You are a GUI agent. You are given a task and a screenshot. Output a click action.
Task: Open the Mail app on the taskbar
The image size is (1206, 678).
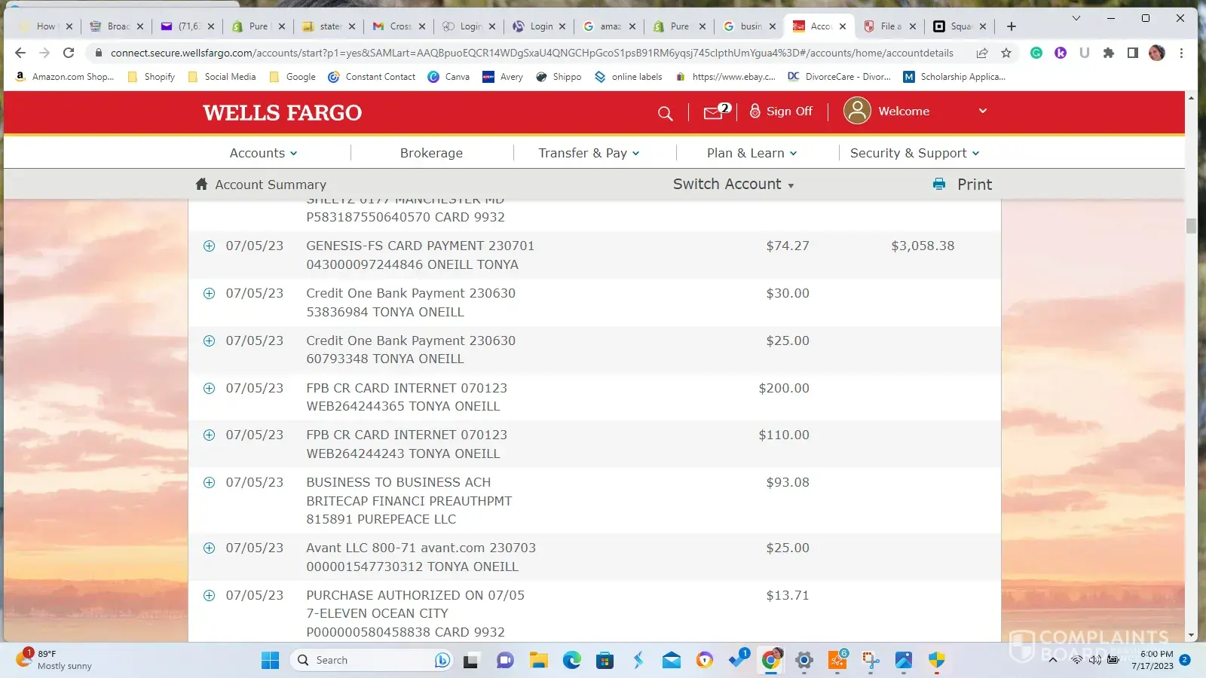(671, 661)
